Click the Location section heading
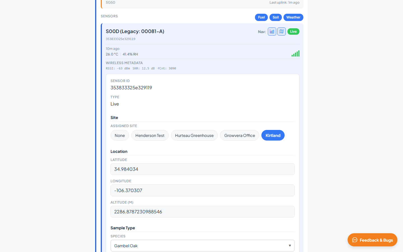This screenshot has height=252, width=403. [x=119, y=151]
